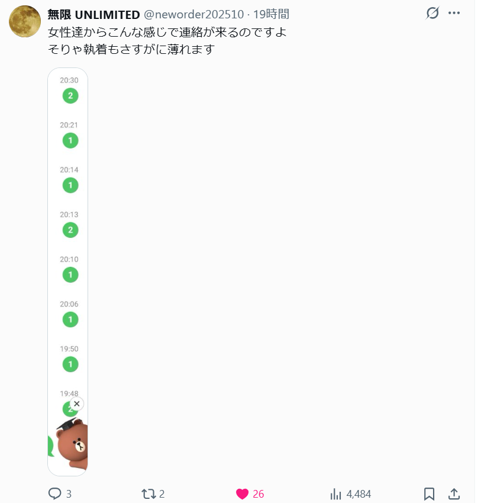Open the @neworder202510 handle link
Image resolution: width=478 pixels, height=503 pixels.
click(x=194, y=15)
